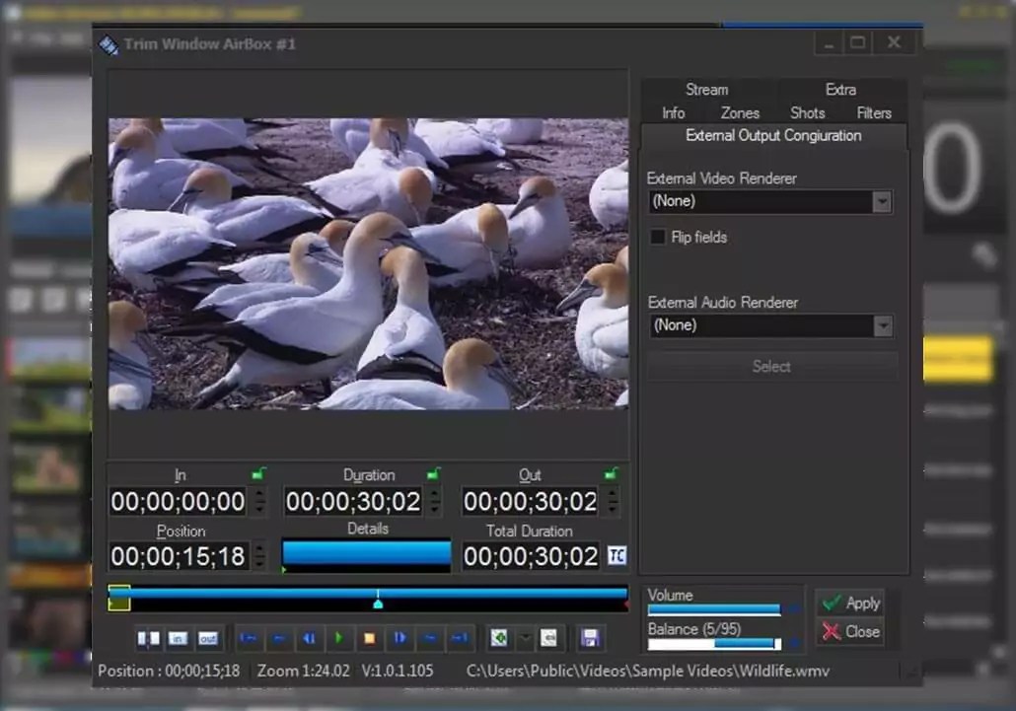Click the External Output Configuration header
The width and height of the screenshot is (1016, 711).
[x=773, y=135]
